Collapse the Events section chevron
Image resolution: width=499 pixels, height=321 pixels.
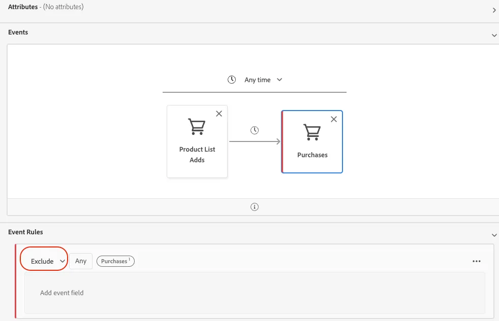click(494, 35)
